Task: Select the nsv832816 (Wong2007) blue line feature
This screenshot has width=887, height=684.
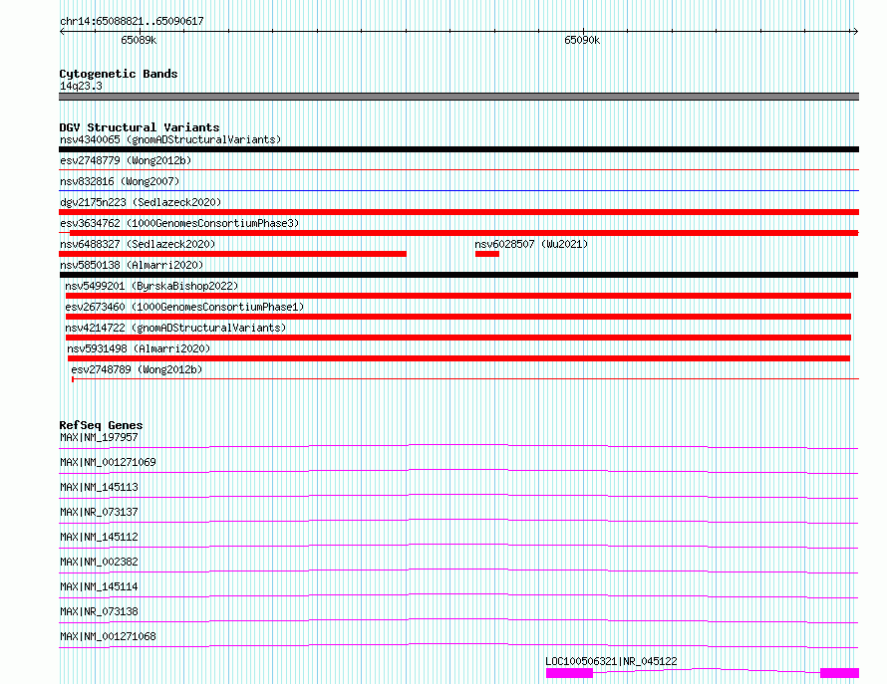Action: [458, 191]
